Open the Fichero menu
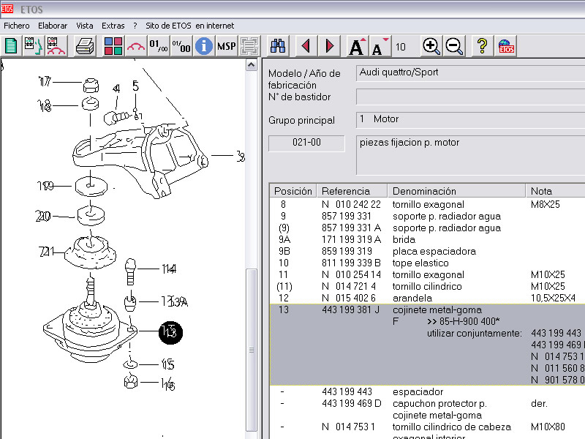This screenshot has height=439, width=585. [17, 26]
